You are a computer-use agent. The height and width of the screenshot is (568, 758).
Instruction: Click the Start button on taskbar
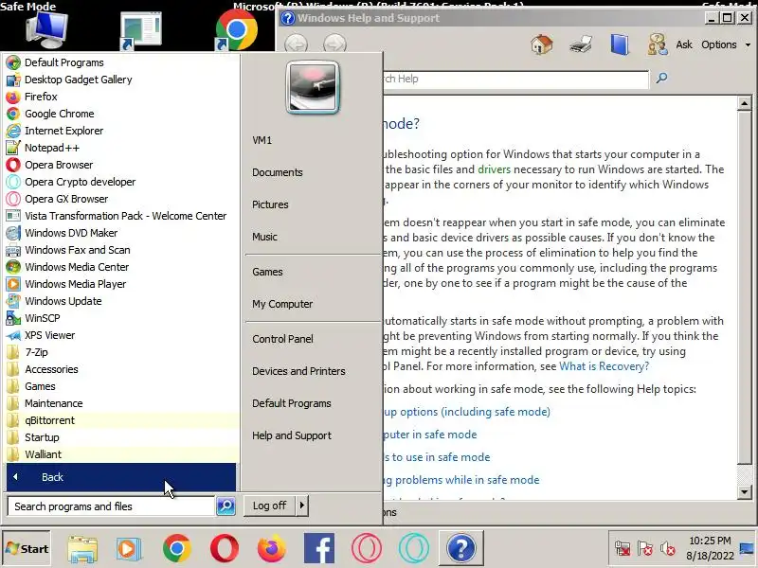27,549
